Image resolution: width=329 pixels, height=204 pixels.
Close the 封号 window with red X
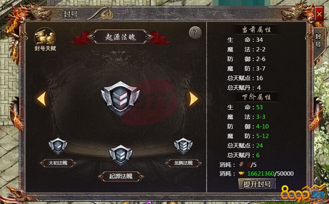319,14
